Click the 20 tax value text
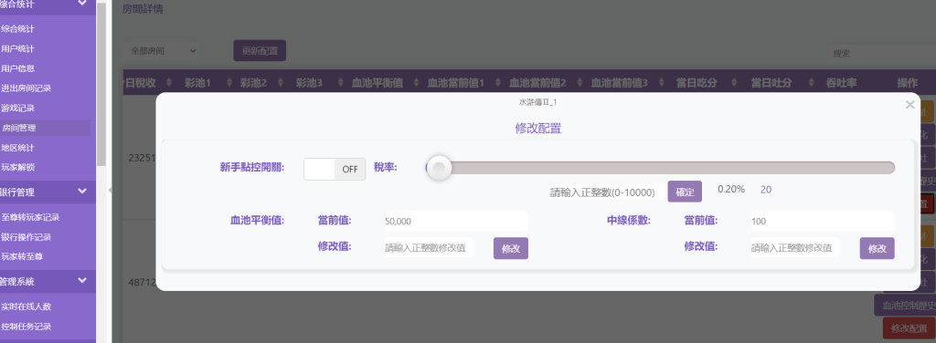Screen dimensions: 936x343 766,190
